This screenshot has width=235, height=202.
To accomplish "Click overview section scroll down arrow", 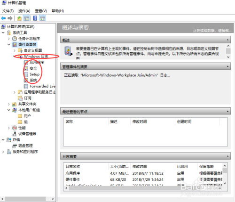I will coord(228,57).
